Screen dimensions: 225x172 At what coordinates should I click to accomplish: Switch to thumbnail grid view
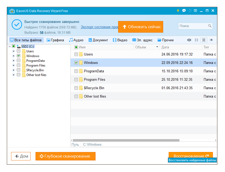[196, 40]
